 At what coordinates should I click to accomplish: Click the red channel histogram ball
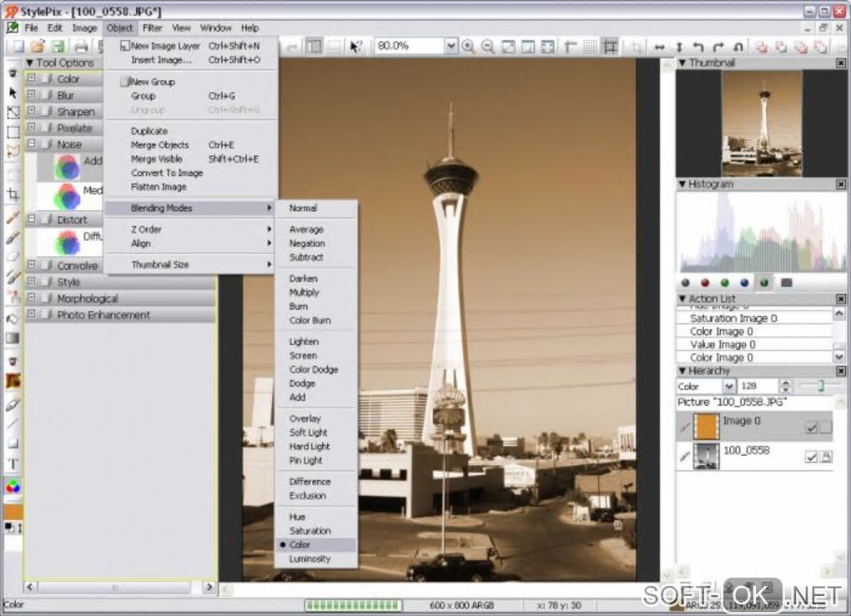click(705, 283)
